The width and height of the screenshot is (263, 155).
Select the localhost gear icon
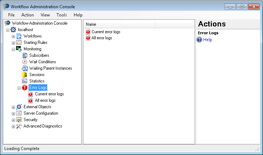point(13,30)
